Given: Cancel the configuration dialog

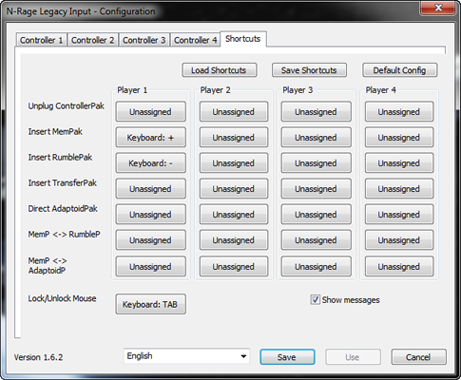Looking at the screenshot, I should 418,357.
